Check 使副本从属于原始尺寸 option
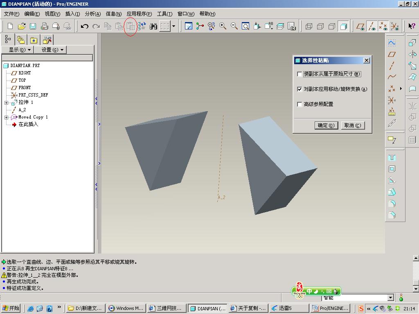 [300, 74]
